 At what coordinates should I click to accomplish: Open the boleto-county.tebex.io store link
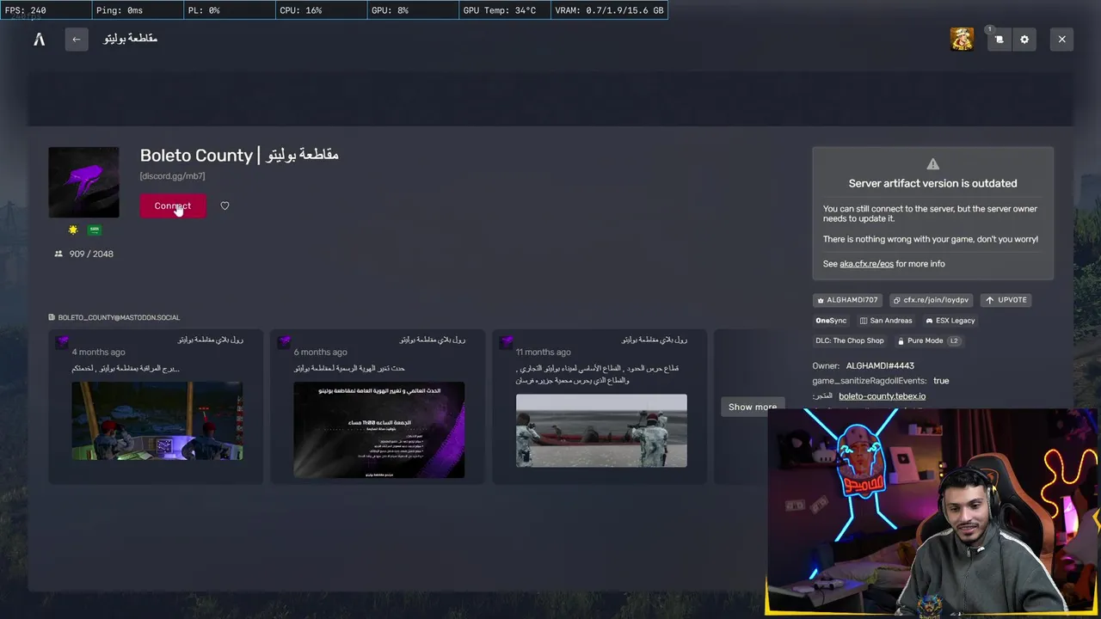(882, 396)
